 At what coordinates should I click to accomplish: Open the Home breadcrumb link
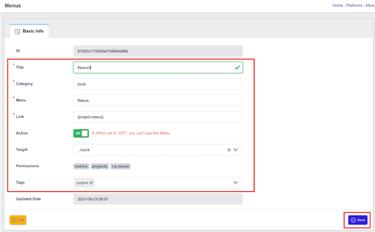tap(337, 5)
